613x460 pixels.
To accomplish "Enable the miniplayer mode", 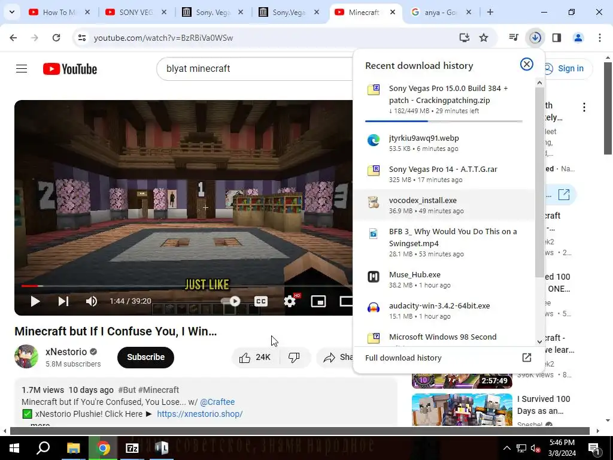I will [318, 301].
